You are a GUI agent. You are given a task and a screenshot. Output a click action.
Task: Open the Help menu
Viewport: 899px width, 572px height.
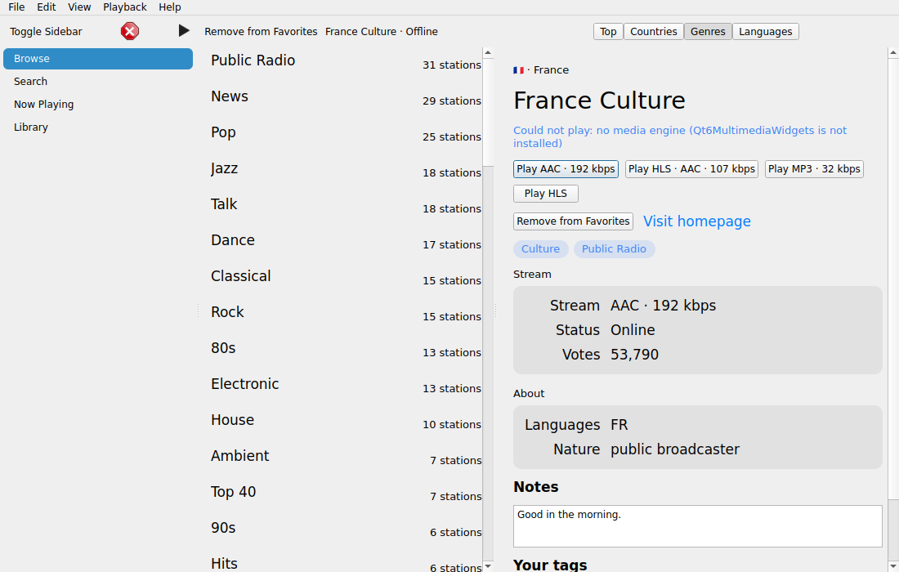click(x=170, y=7)
